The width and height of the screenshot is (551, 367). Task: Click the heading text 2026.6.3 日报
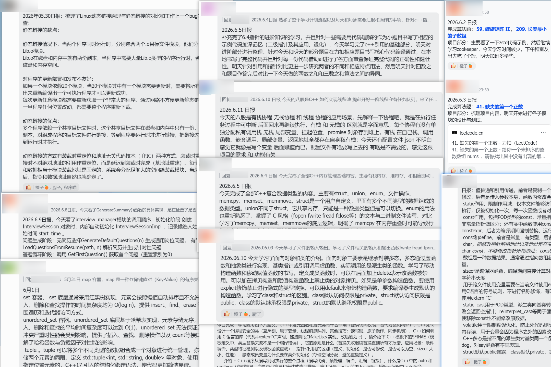[x=462, y=100]
